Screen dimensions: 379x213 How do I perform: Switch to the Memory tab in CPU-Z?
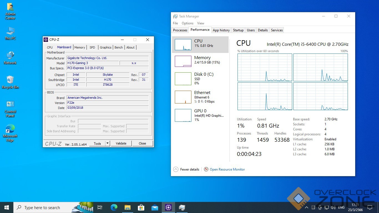(x=80, y=47)
